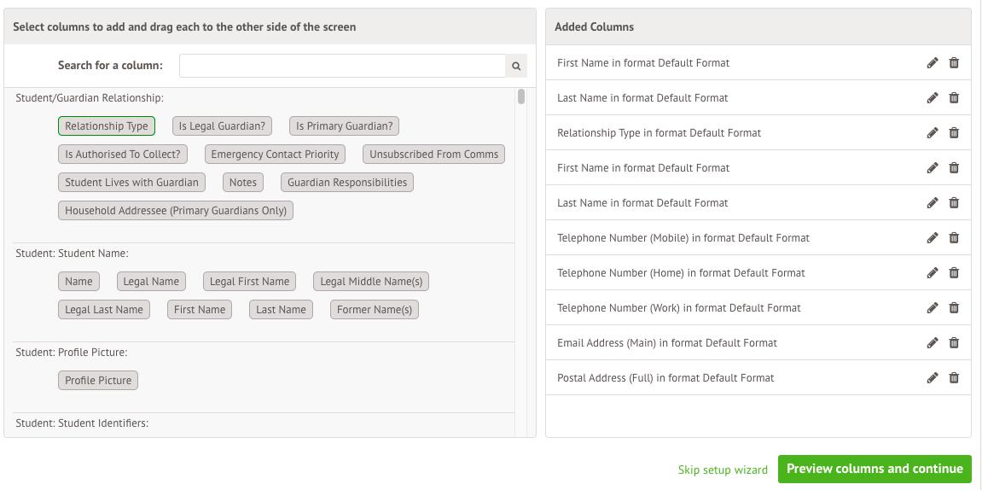Delete the Telephone Number (Home) column
Screen dimensions: 982x490
[954, 273]
